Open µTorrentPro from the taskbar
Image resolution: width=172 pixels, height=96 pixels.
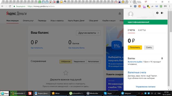77,93
